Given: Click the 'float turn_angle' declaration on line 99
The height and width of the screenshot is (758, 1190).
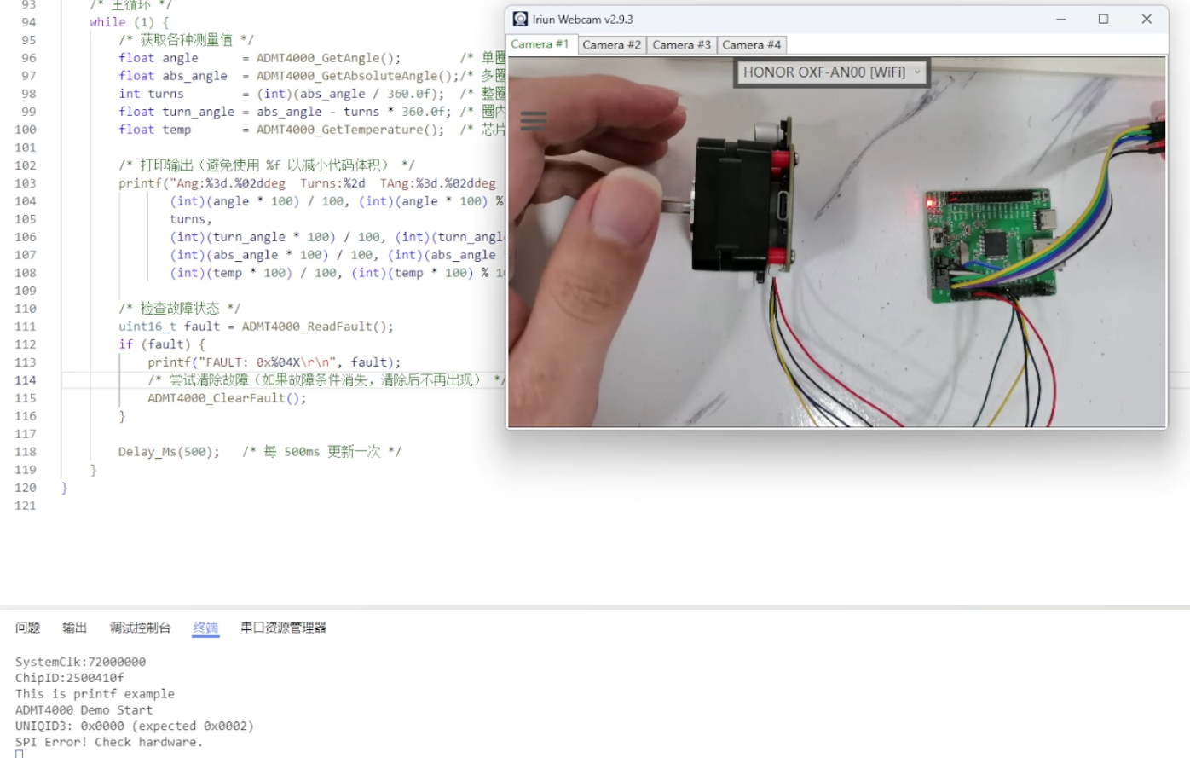Looking at the screenshot, I should 176,112.
